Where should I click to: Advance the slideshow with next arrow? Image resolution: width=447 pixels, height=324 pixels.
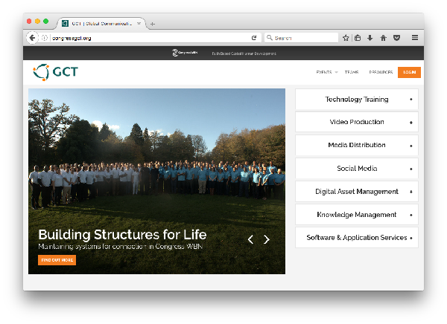point(267,239)
